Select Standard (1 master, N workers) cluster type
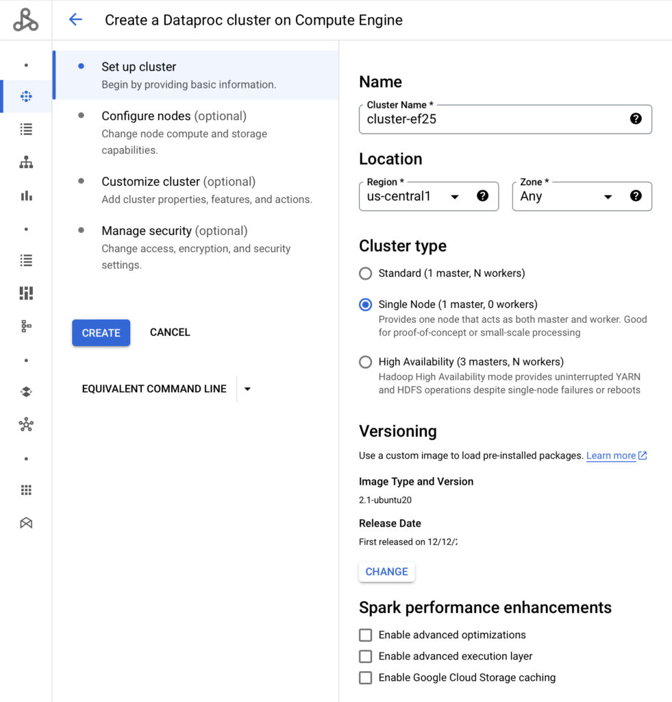This screenshot has height=702, width=672. [366, 274]
